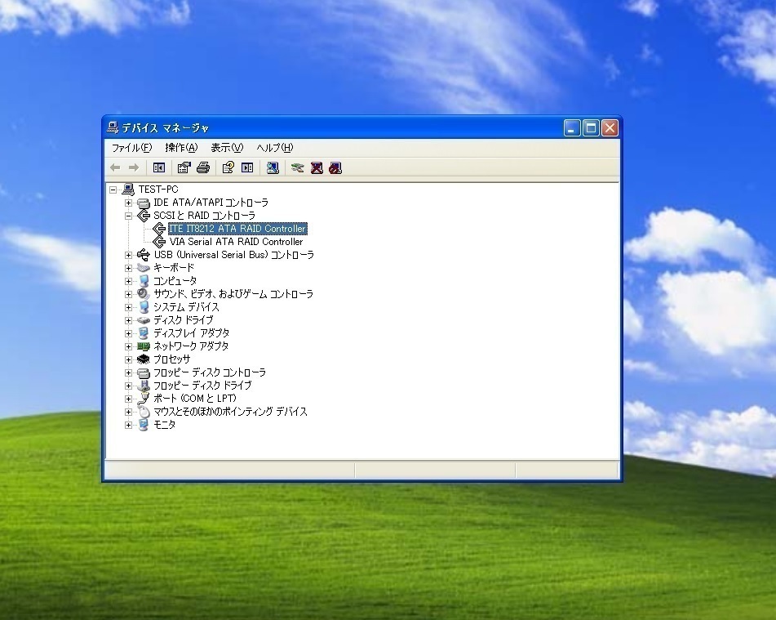Select the TEST-PC computer icon in tree
The image size is (776, 620).
(128, 190)
